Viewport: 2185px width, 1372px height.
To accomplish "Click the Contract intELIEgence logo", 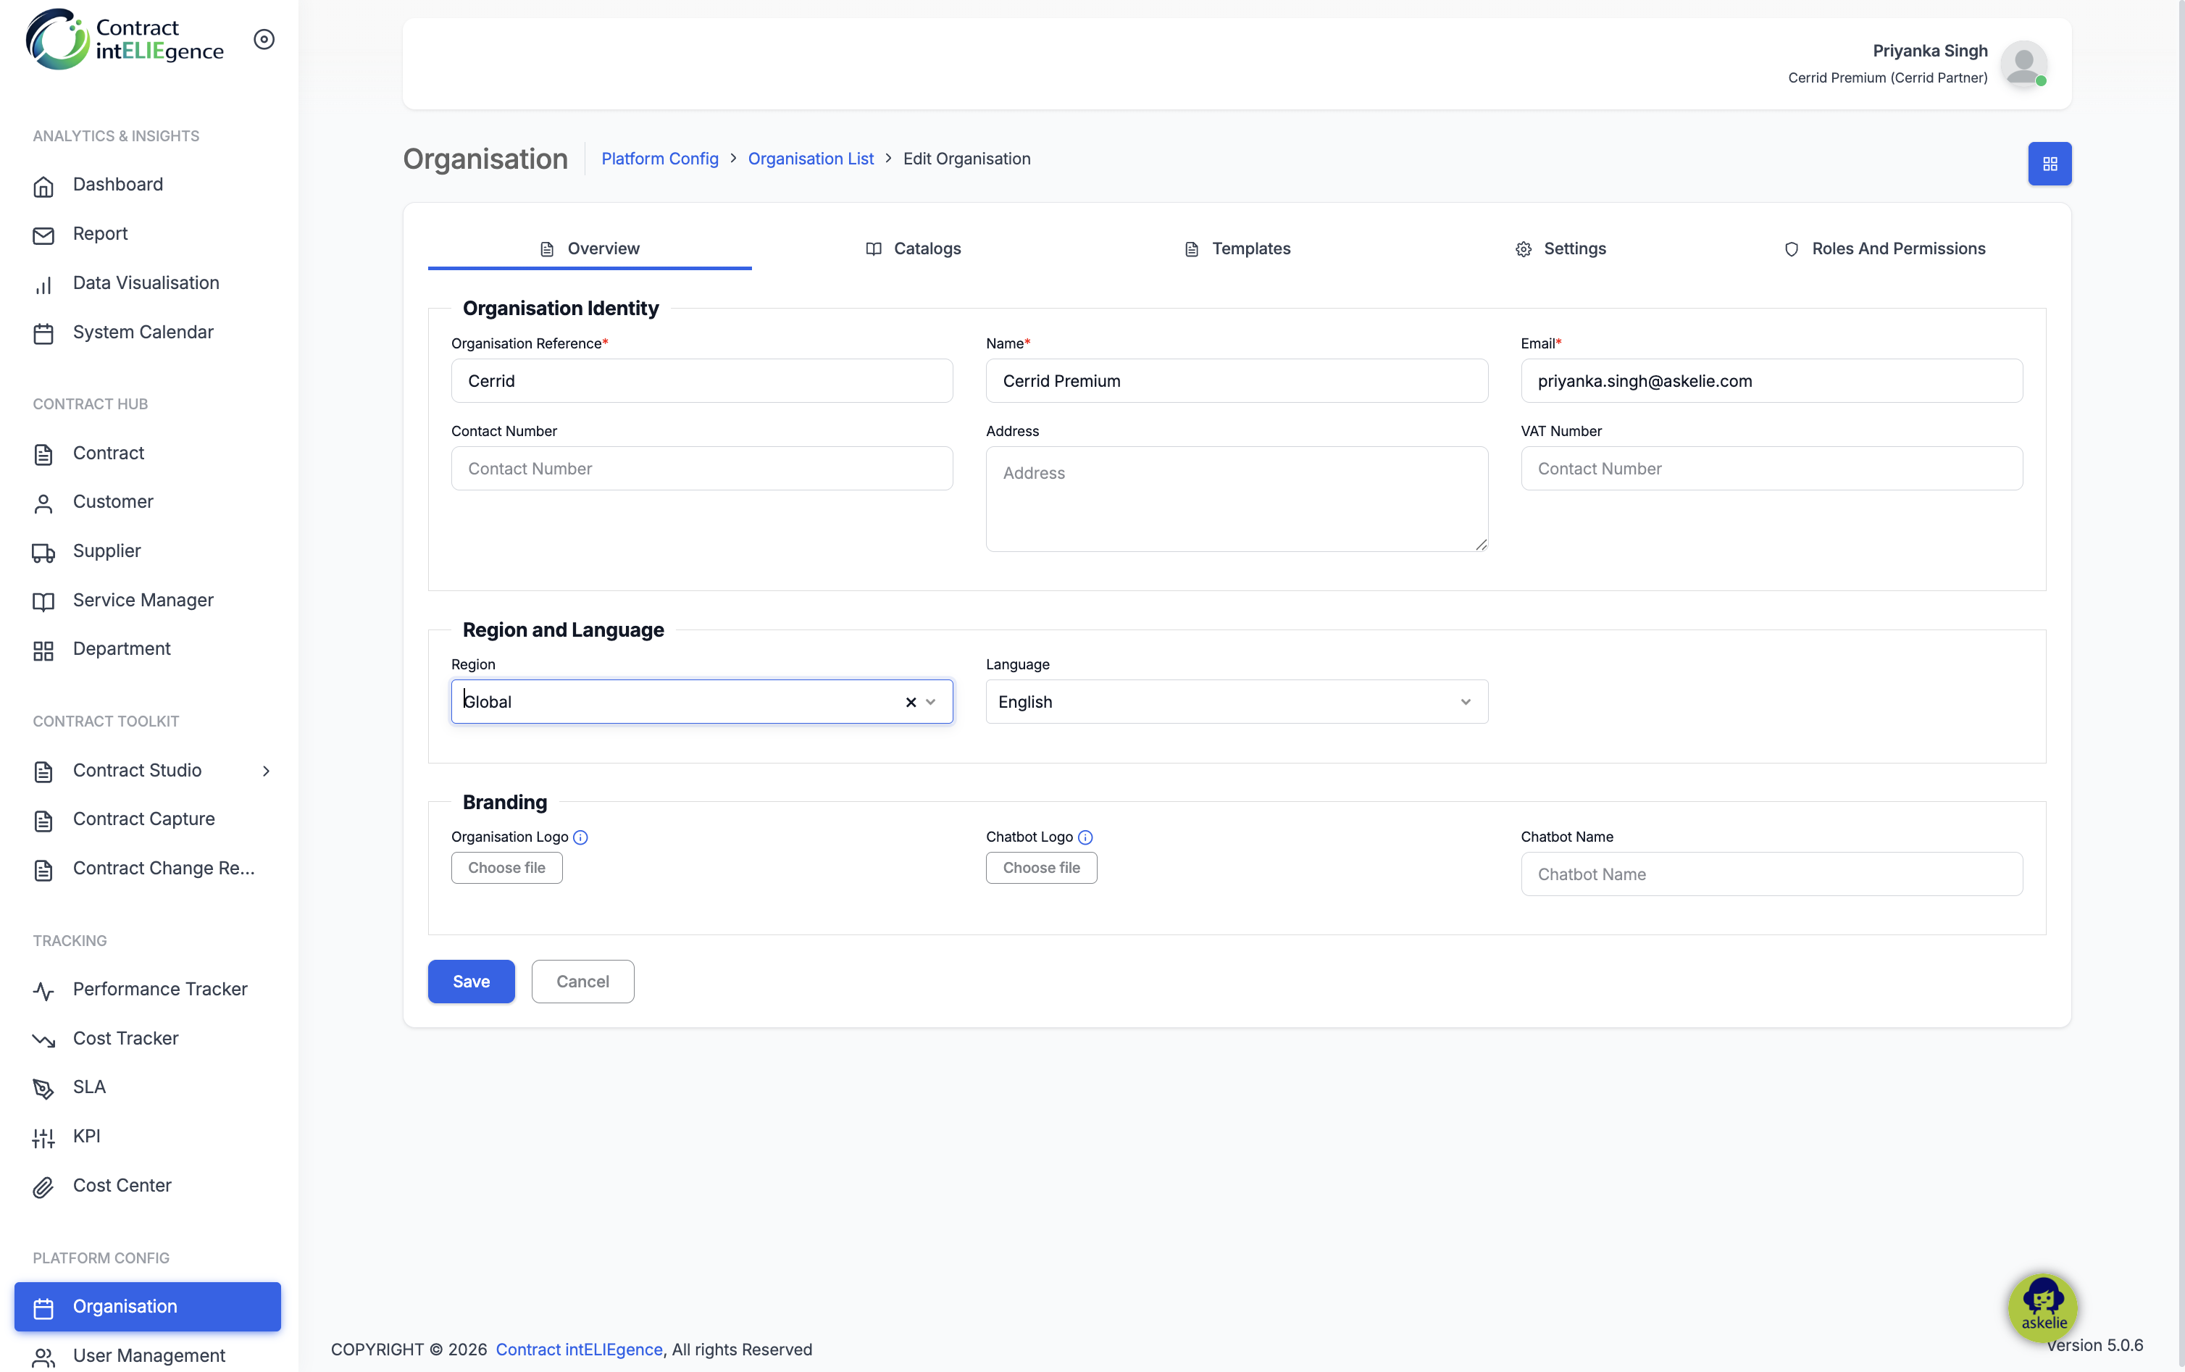I will (x=125, y=39).
